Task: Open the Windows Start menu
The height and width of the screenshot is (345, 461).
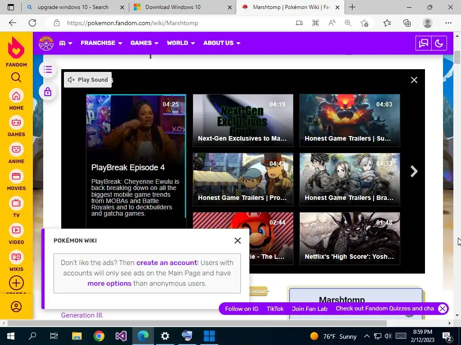Action: pyautogui.click(x=11, y=336)
